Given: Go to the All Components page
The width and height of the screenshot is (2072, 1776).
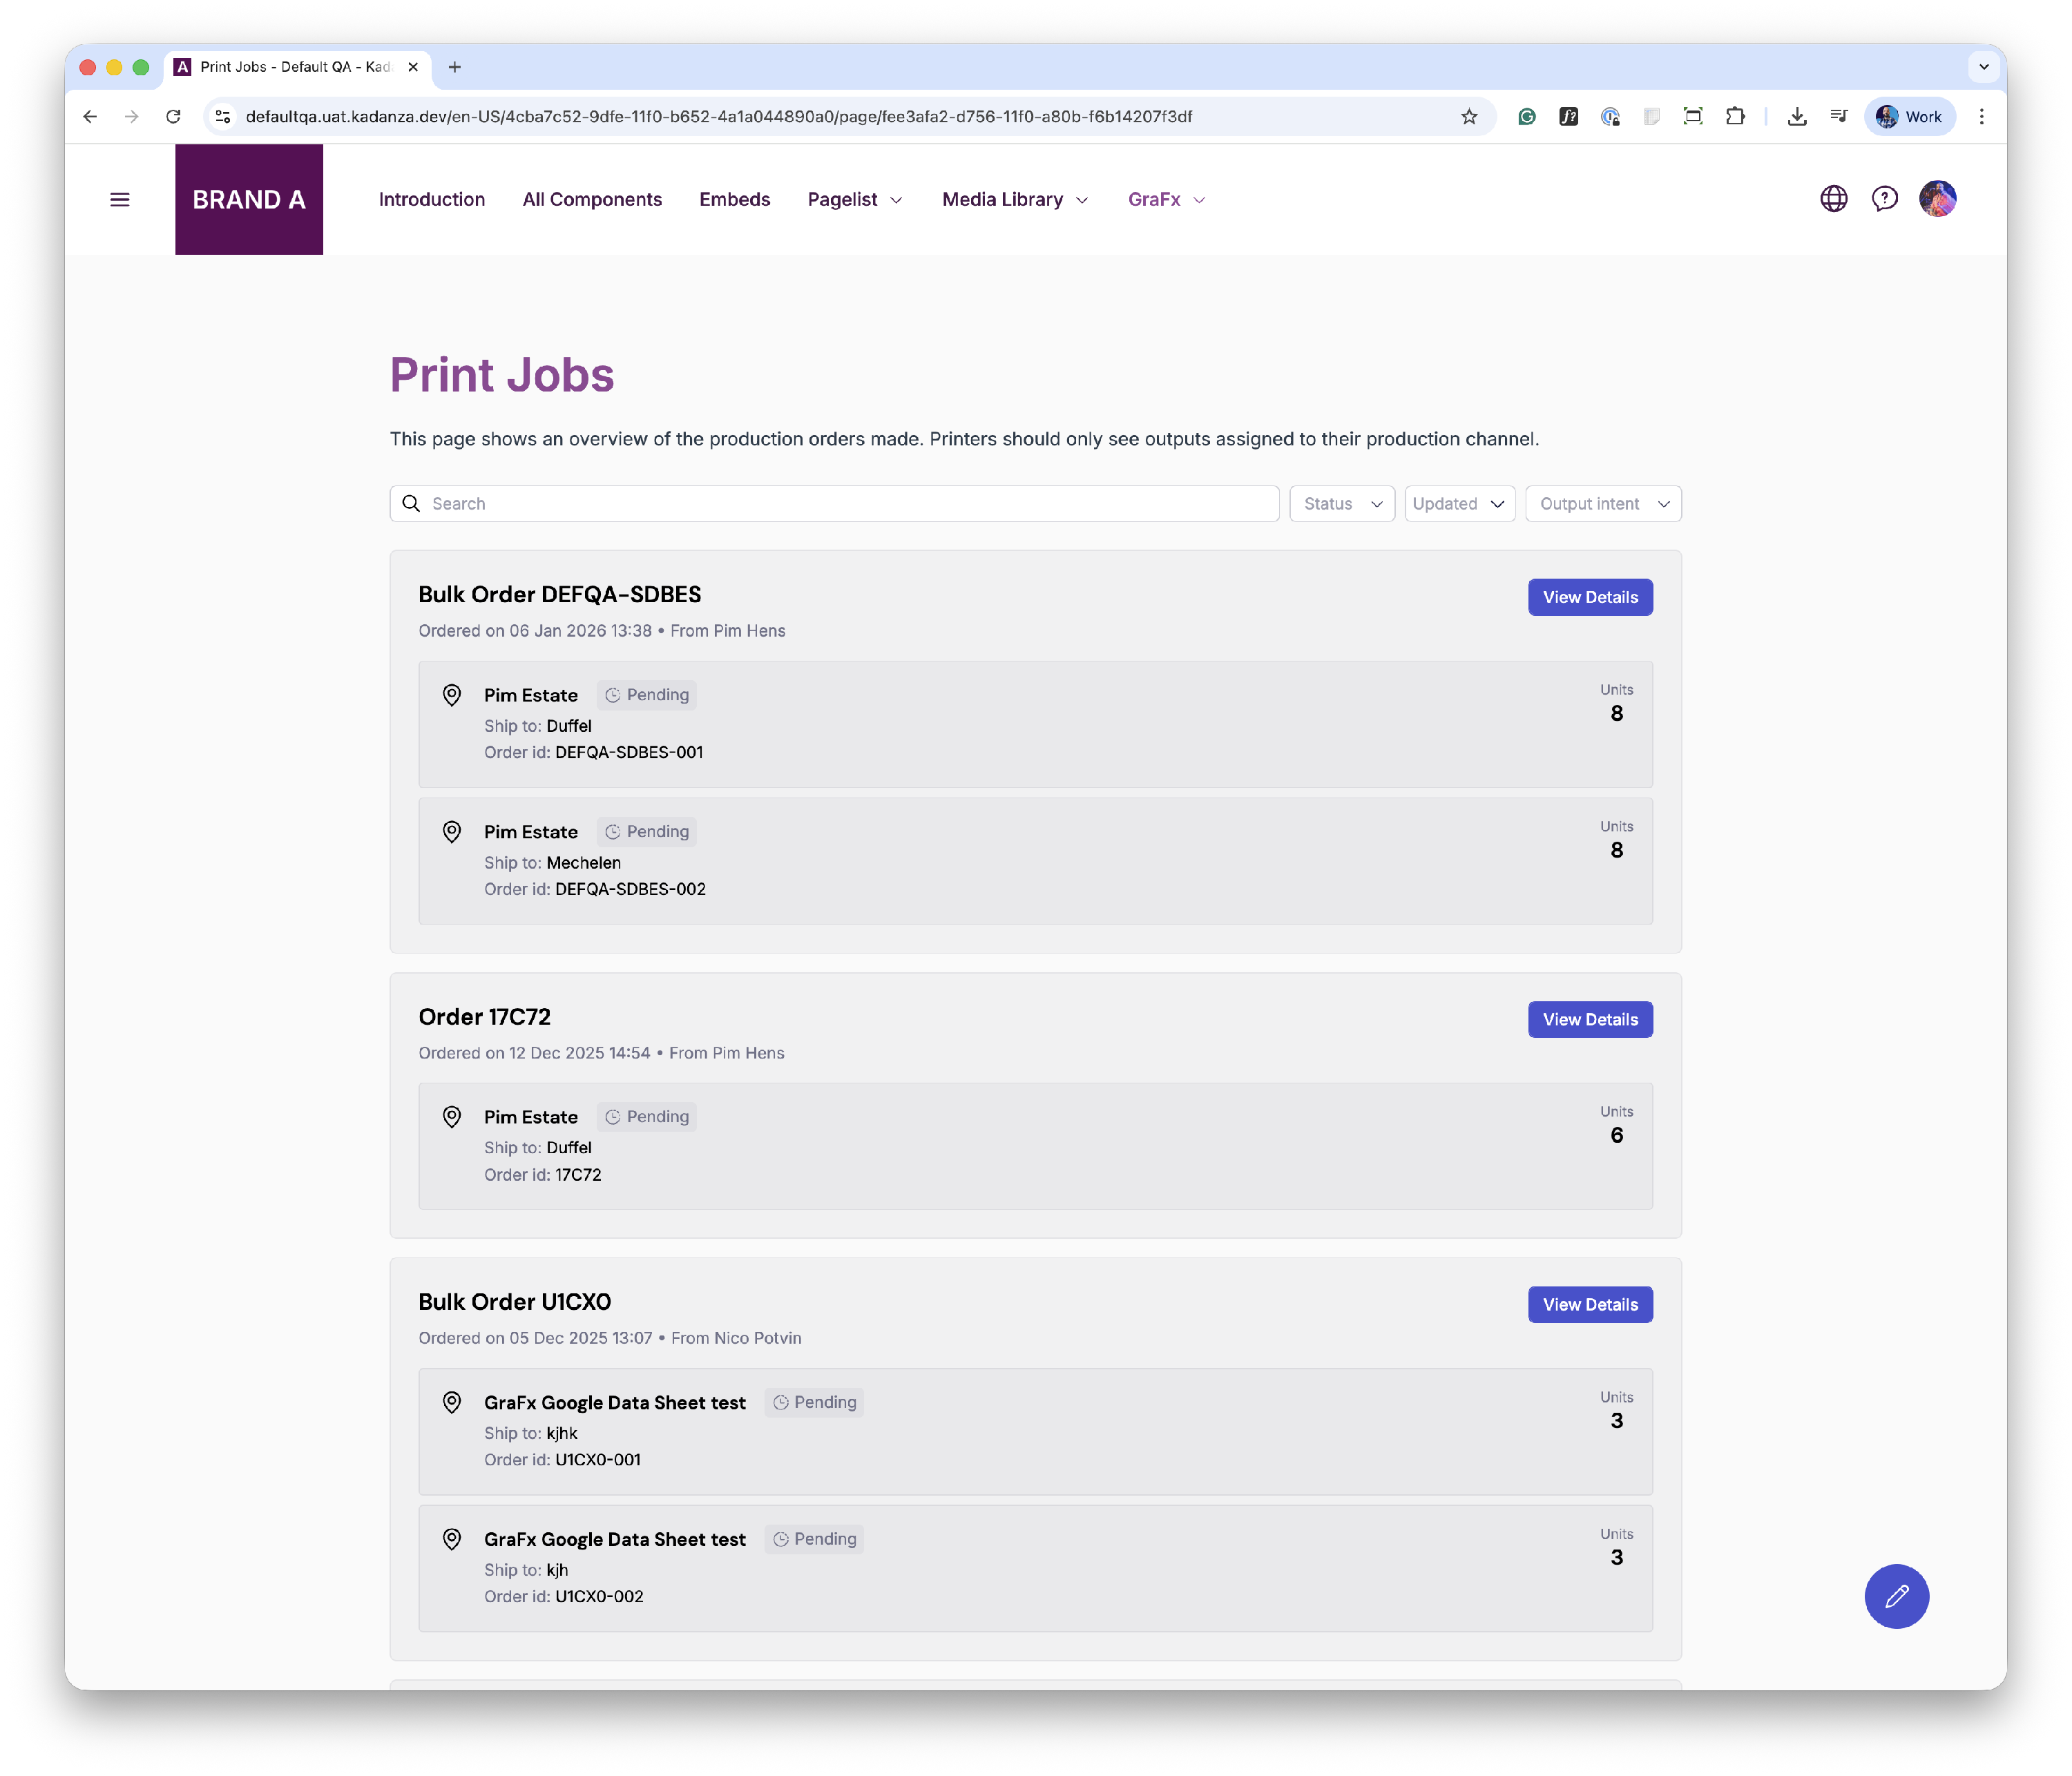Looking at the screenshot, I should coord(592,200).
